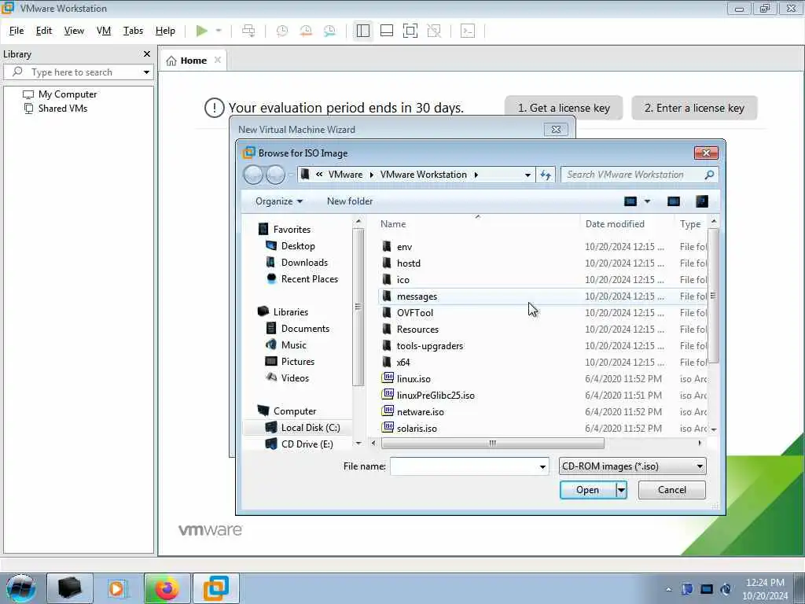Click the File name input field
This screenshot has width=805, height=604.
click(x=464, y=466)
